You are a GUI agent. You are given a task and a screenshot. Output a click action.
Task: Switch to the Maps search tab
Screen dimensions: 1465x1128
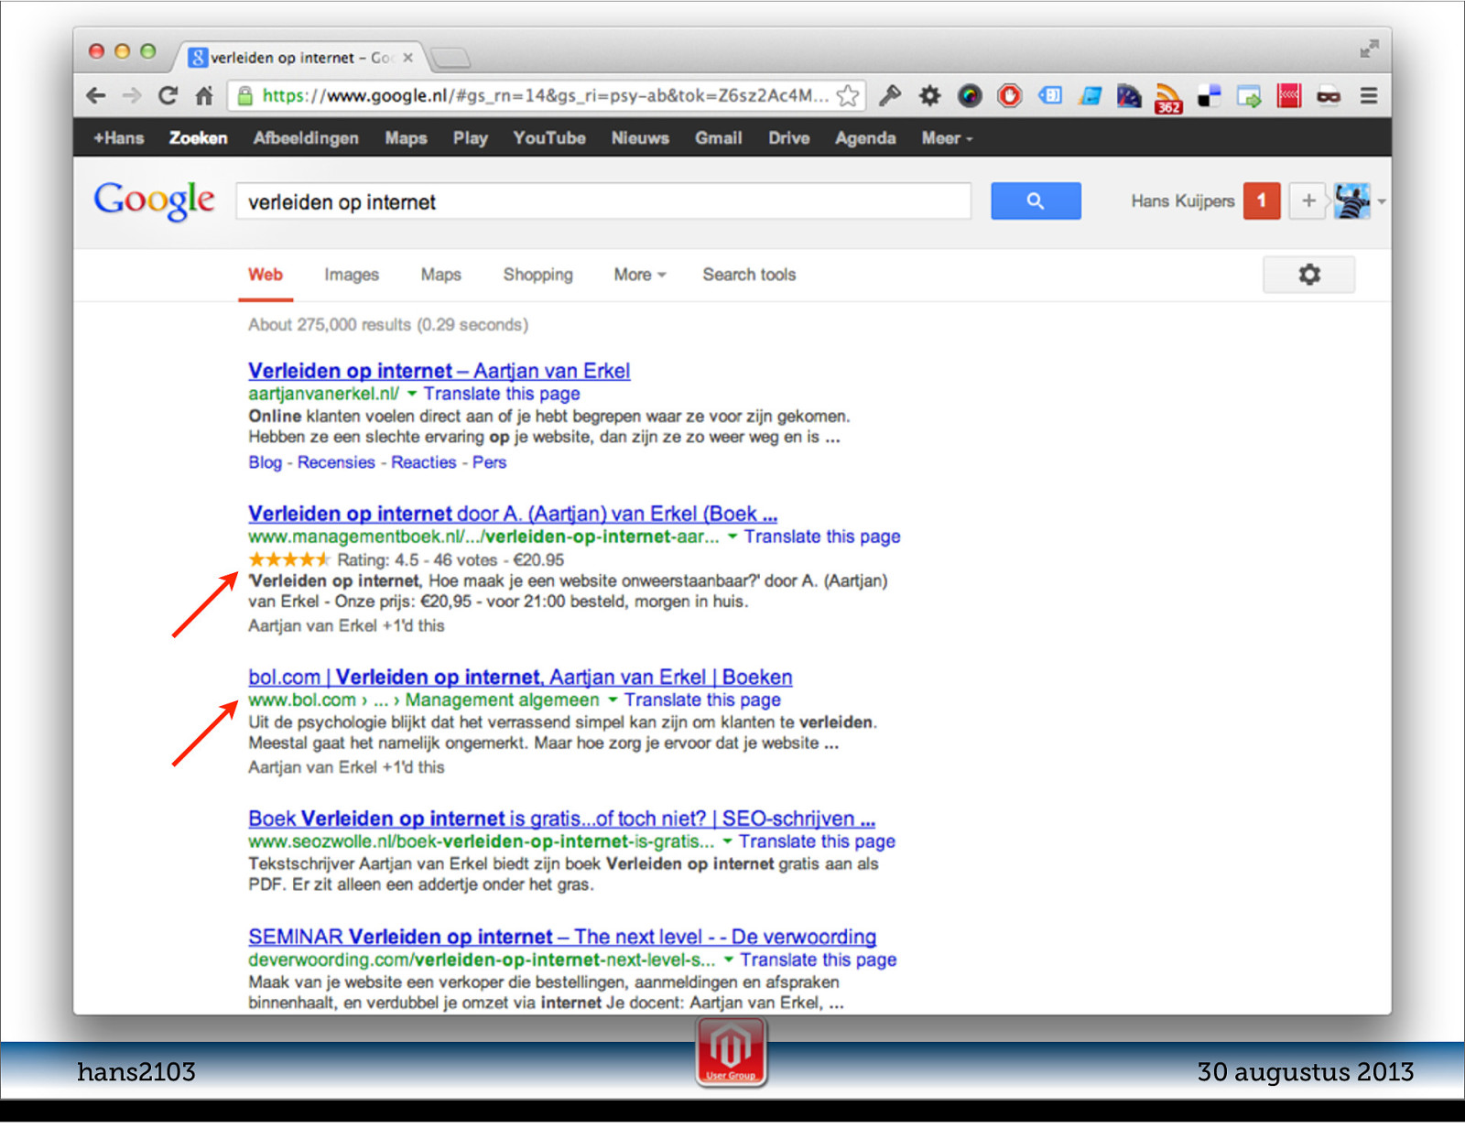click(440, 275)
